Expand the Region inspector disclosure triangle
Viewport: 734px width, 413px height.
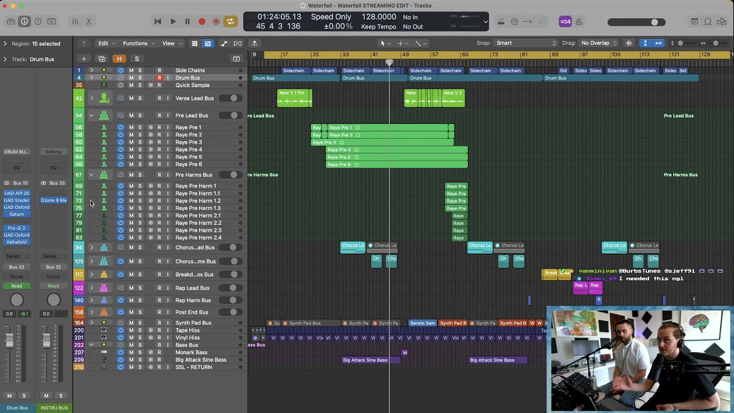click(5, 44)
